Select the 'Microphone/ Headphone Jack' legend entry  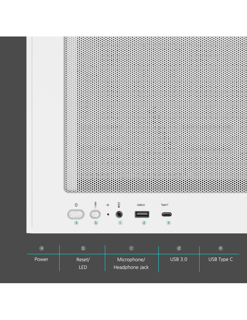(131, 263)
